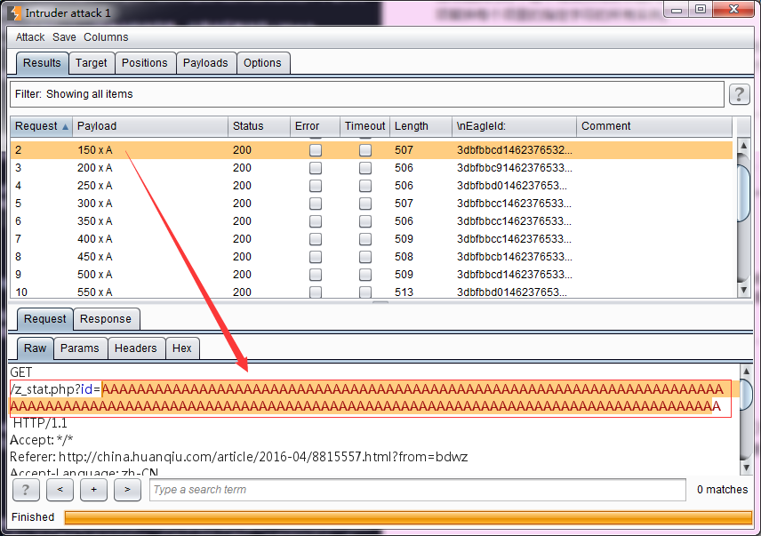The height and width of the screenshot is (536, 761).
Task: Click the filter help question mark icon
Action: click(x=739, y=94)
